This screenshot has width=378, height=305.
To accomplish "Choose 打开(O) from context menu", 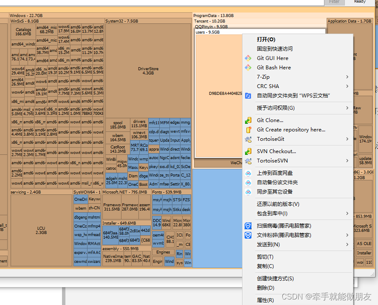I will coord(297,40).
